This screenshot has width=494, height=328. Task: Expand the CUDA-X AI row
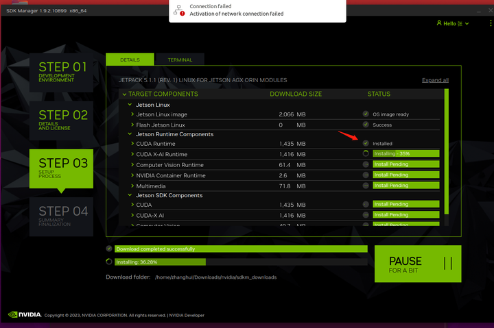coord(132,215)
